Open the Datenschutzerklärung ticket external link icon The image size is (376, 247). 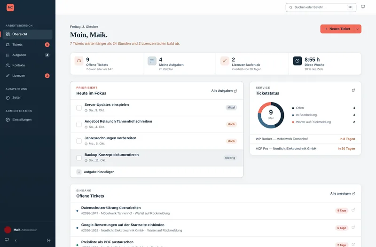pyautogui.click(x=353, y=210)
